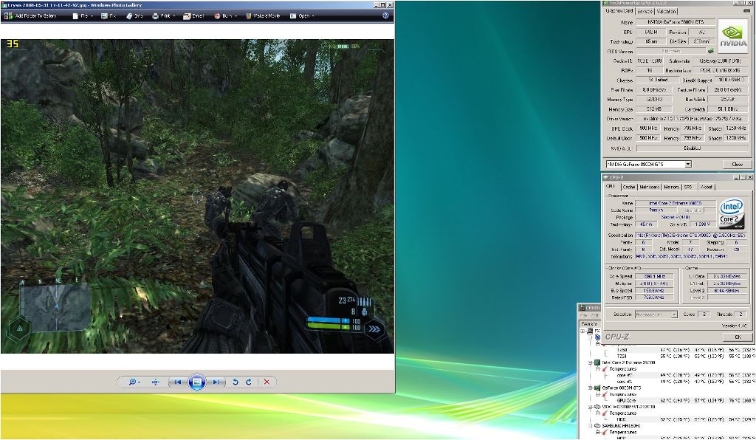
Task: Click the Close button in GPU-Z
Action: click(737, 165)
